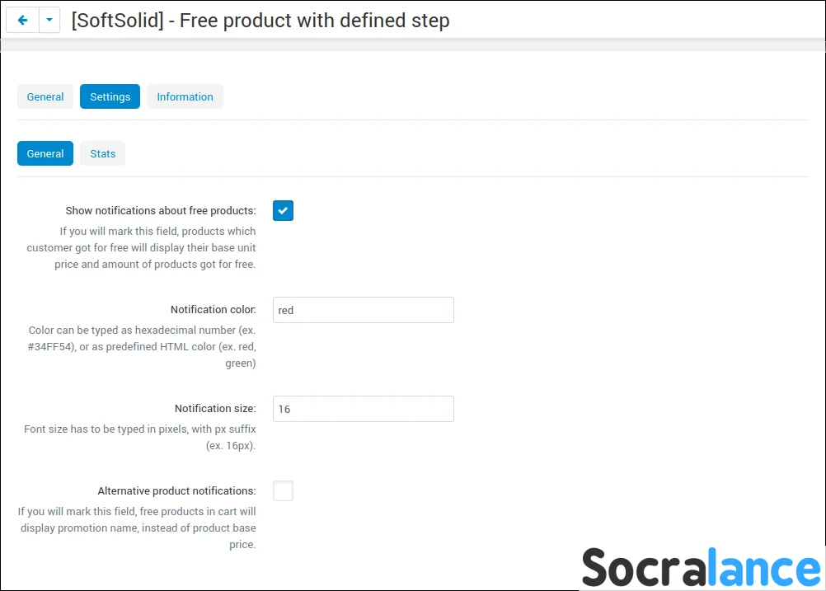Click the Show notifications about free products label
The height and width of the screenshot is (591, 826).
click(x=161, y=211)
